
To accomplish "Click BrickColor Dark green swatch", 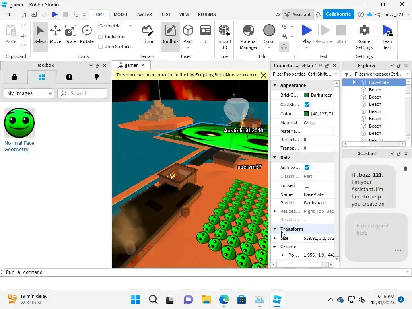I will click(306, 95).
